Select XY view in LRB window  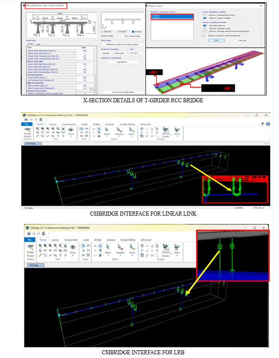45,250
